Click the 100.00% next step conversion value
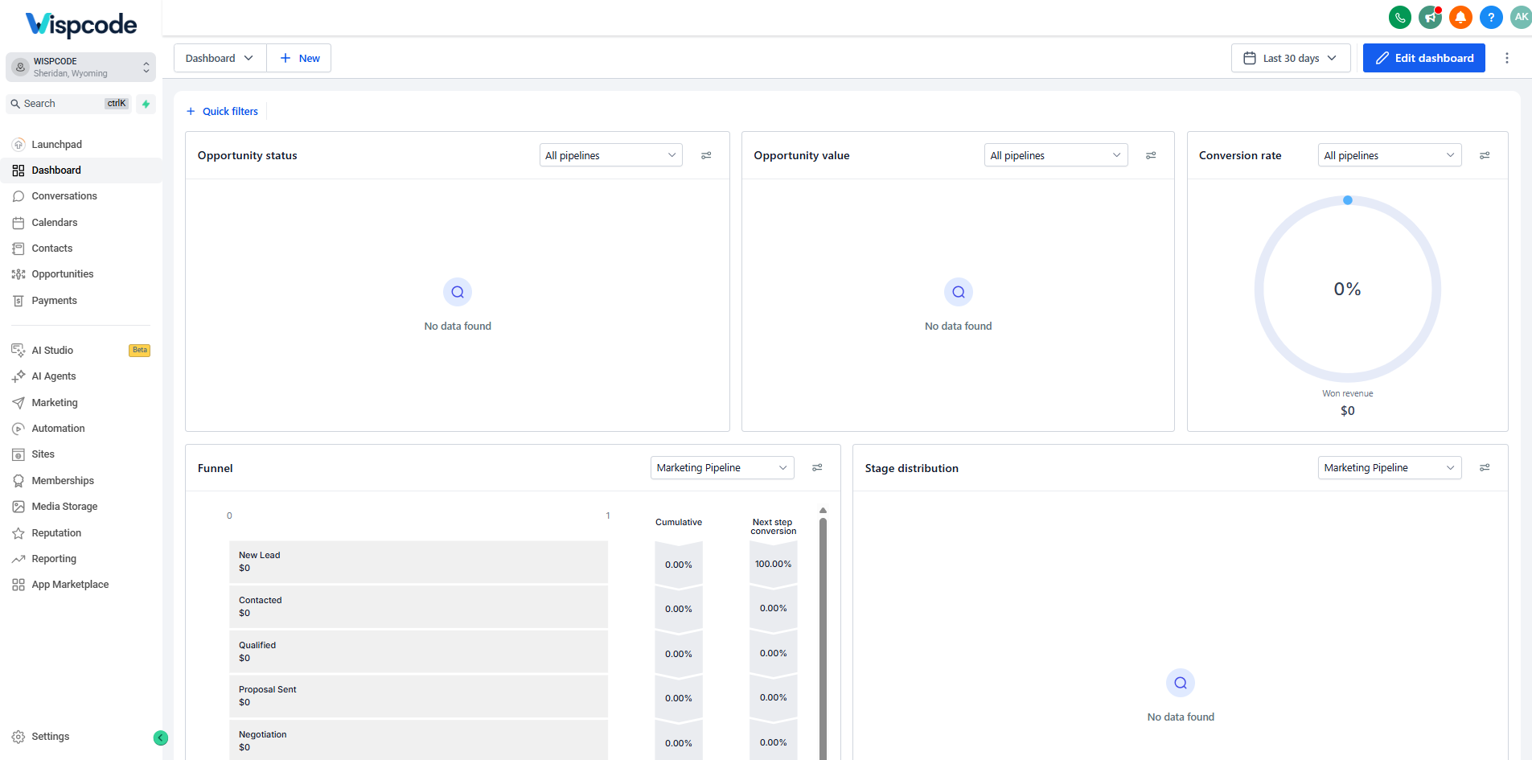This screenshot has height=760, width=1532. click(773, 564)
